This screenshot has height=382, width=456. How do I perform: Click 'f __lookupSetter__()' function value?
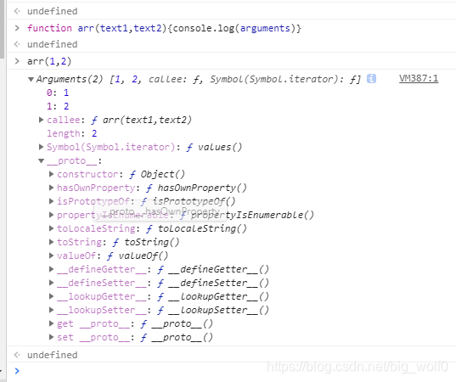coord(213,310)
